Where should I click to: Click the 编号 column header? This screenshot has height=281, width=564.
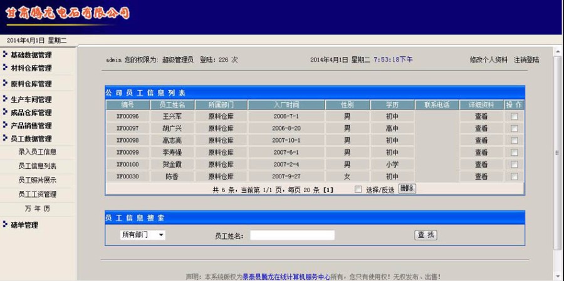click(128, 105)
